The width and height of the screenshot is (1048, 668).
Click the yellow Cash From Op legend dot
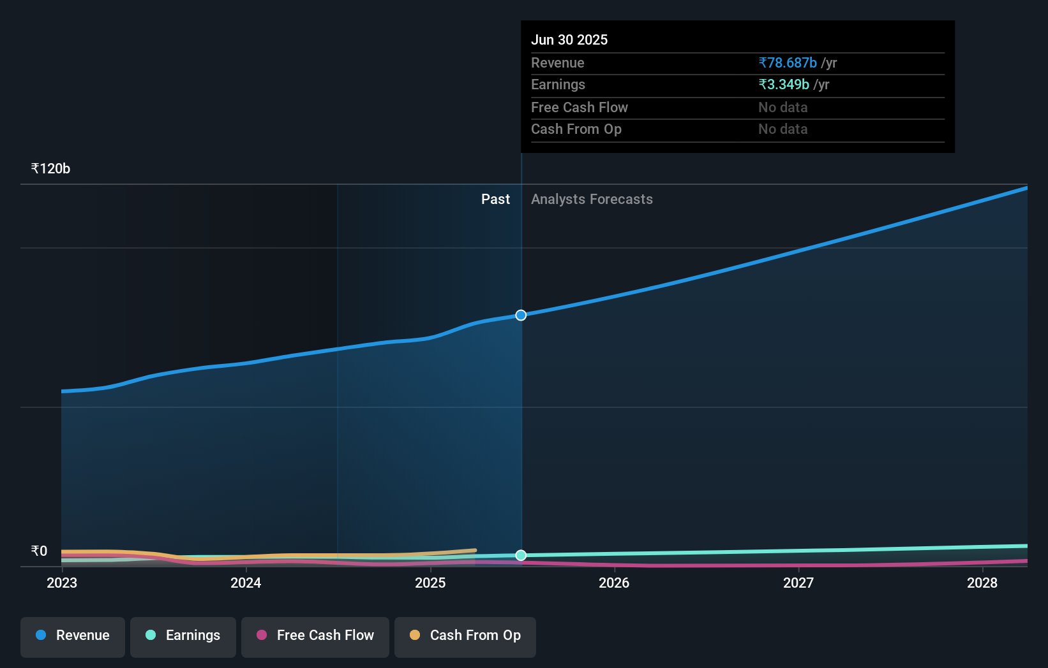(x=414, y=635)
